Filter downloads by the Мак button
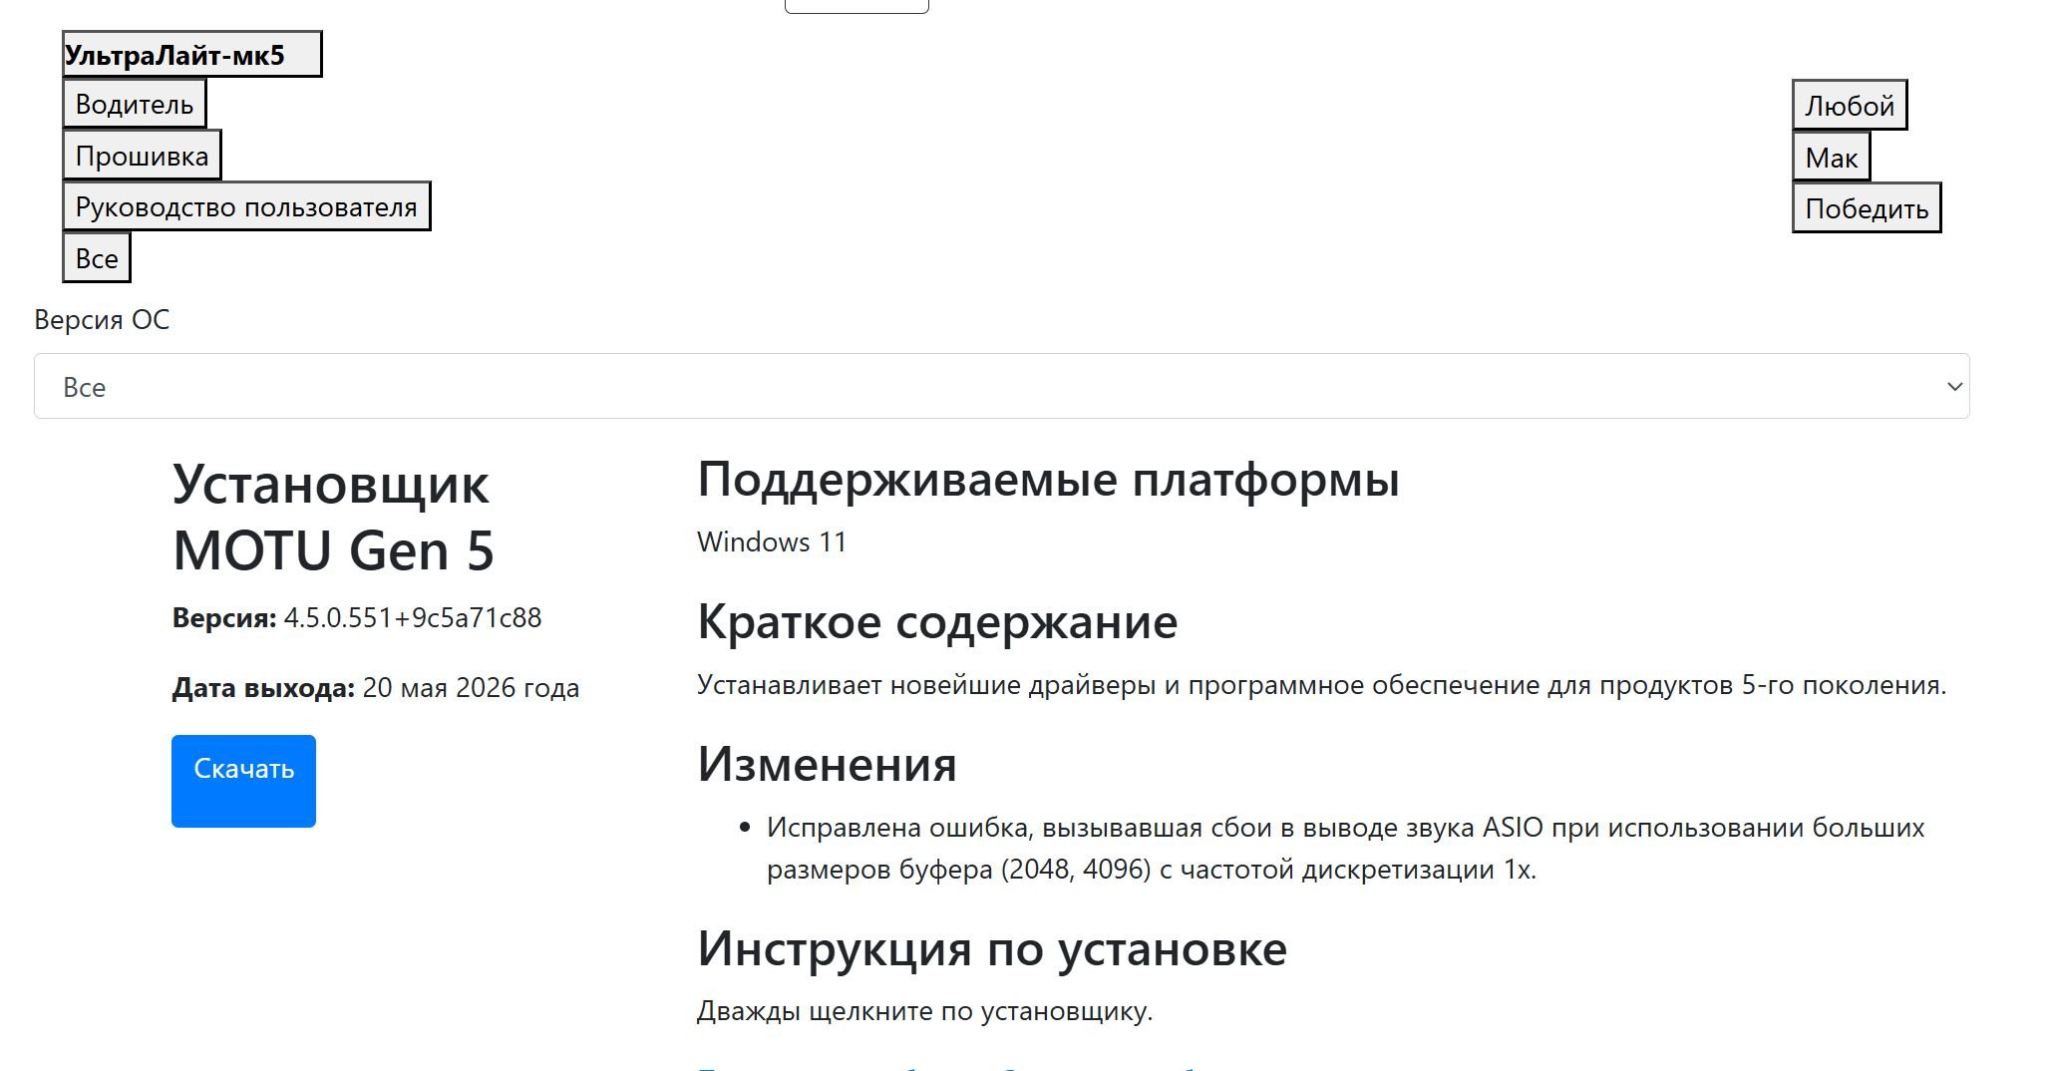 (1831, 157)
